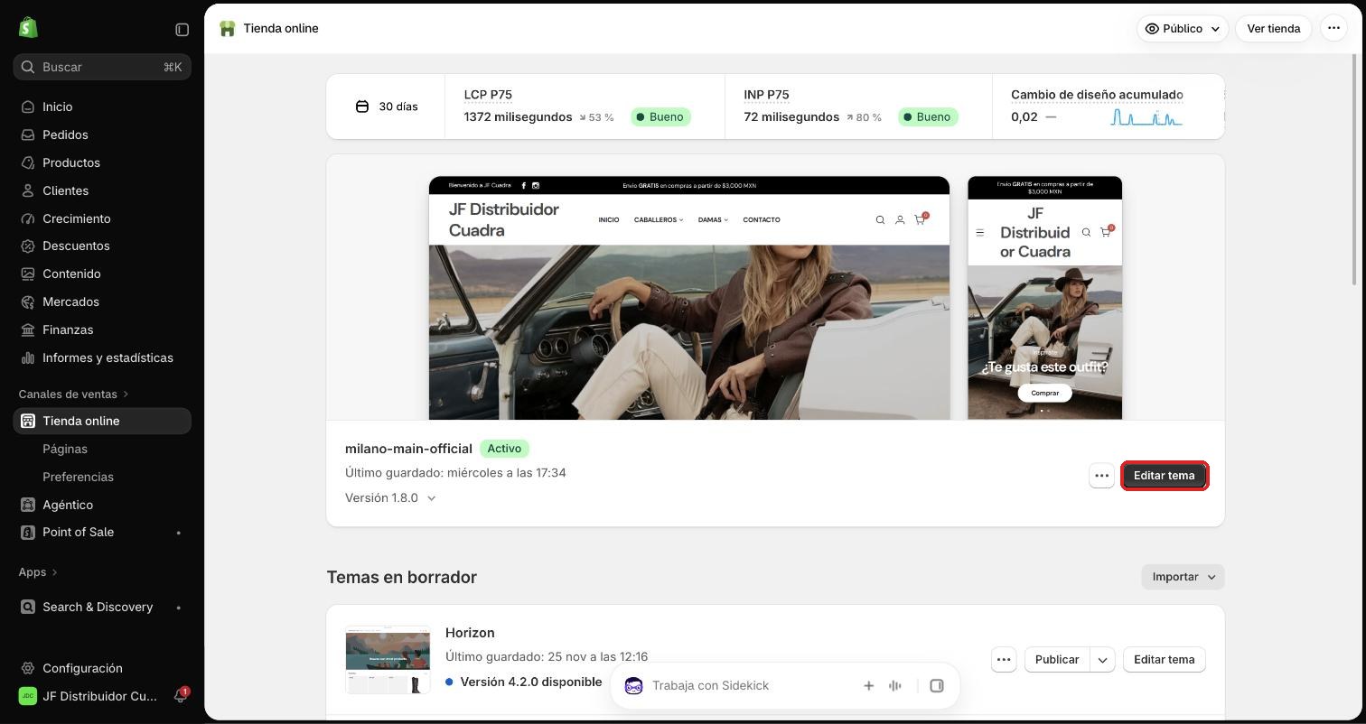Click the plus icon in Sidekick bar
Image resolution: width=1366 pixels, height=724 pixels.
pyautogui.click(x=868, y=686)
